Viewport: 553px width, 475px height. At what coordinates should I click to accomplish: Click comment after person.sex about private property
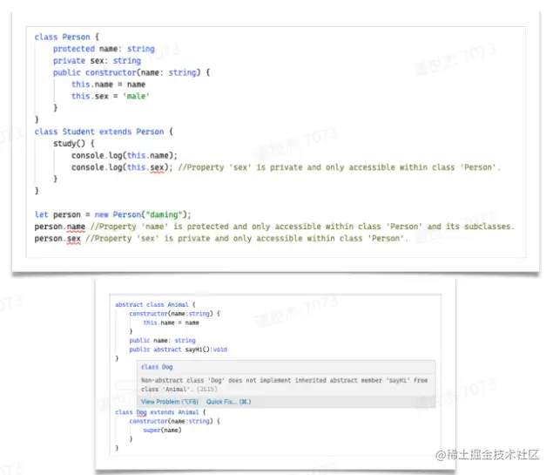(246, 239)
